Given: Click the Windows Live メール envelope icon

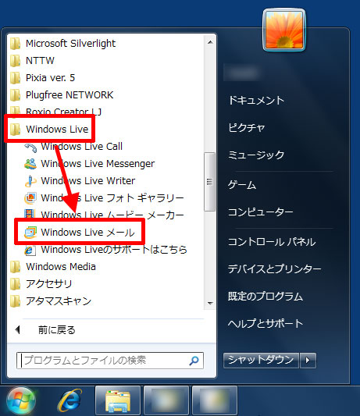Looking at the screenshot, I should point(30,233).
